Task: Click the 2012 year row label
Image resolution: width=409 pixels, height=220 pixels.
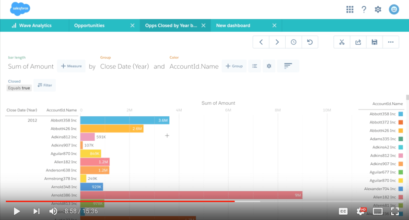Action: [x=32, y=121]
